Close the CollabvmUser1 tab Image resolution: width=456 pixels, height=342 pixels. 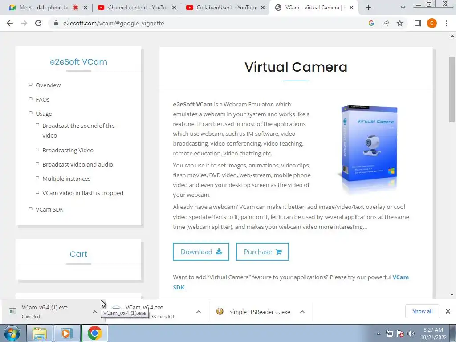[x=263, y=8]
